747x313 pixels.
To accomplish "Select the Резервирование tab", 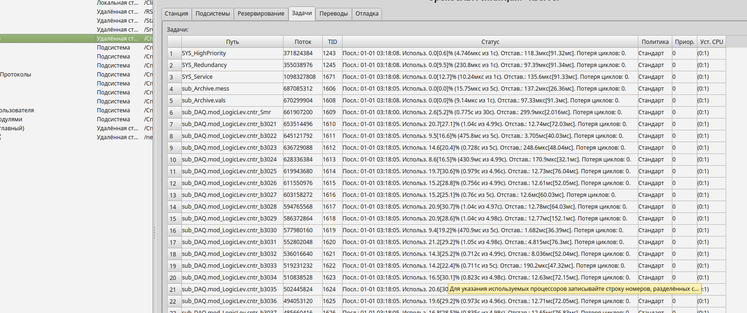I will (261, 14).
